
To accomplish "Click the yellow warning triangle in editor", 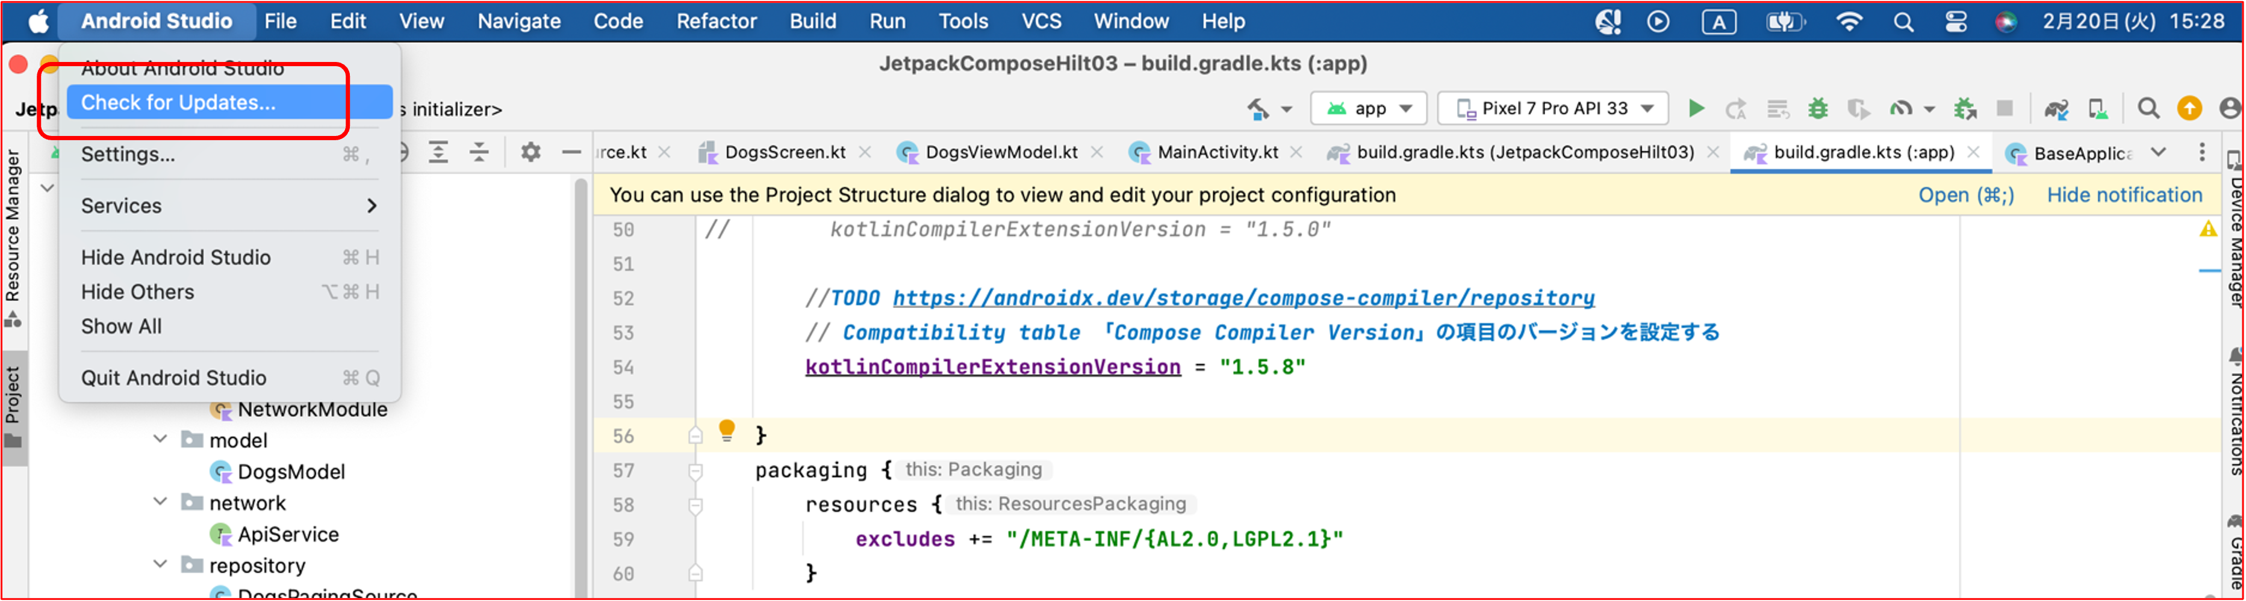I will 2207,229.
